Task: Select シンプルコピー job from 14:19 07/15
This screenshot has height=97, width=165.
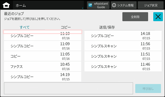Action: point(43,77)
